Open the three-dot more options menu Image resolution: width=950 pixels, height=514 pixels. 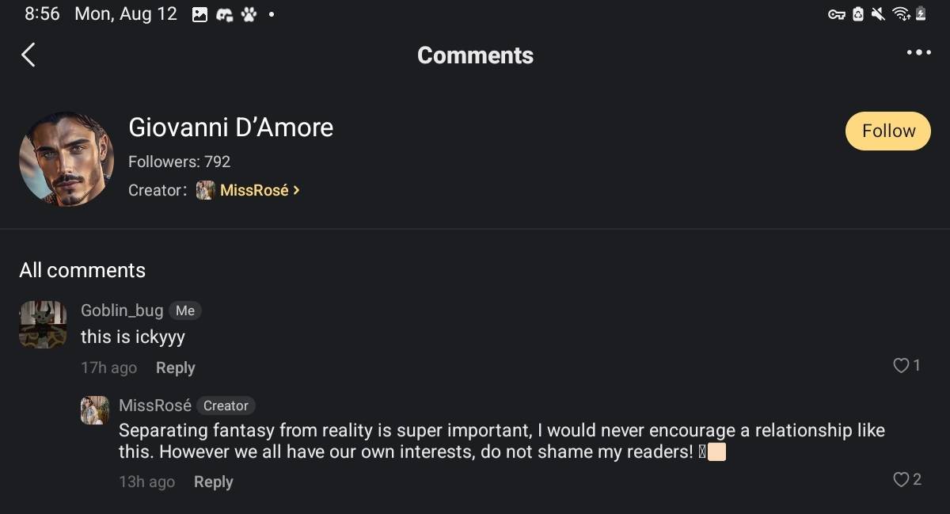pyautogui.click(x=918, y=52)
